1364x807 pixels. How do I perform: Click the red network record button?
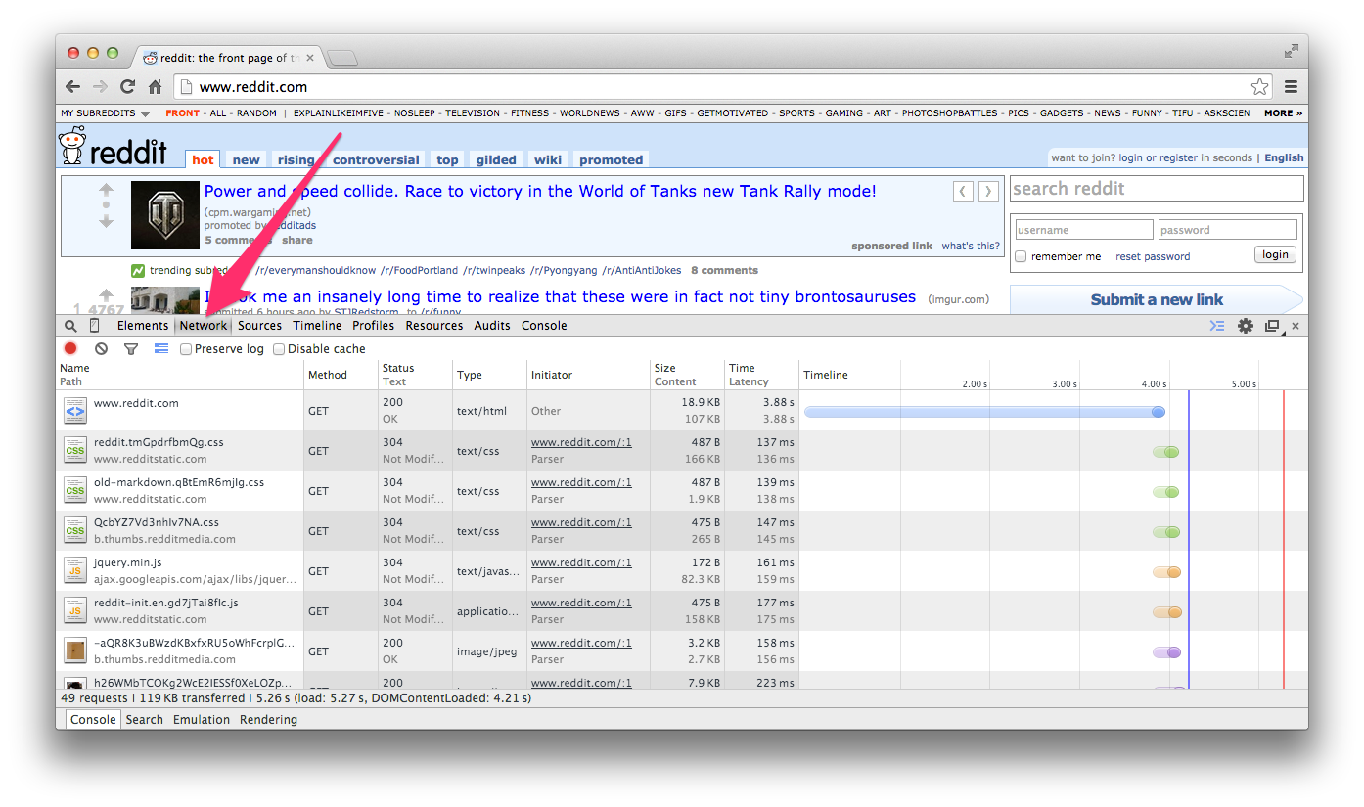pos(70,349)
